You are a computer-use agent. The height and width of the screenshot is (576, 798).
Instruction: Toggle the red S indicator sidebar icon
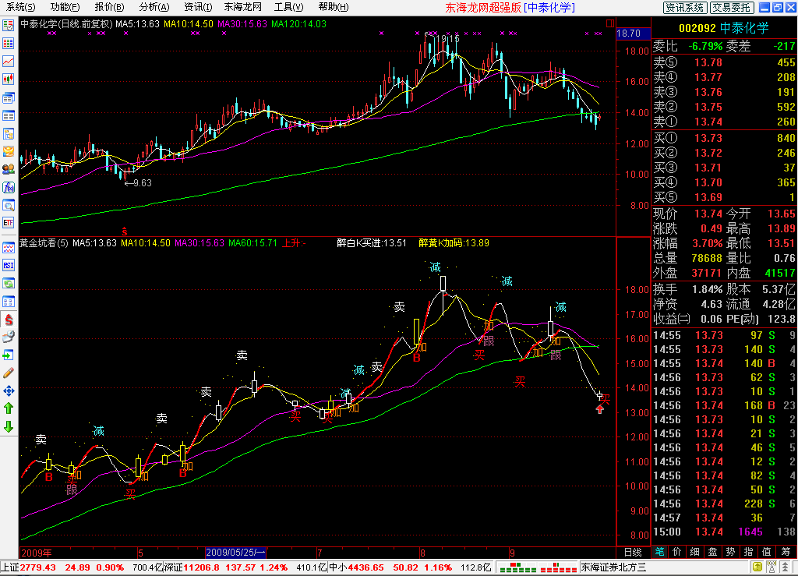8,320
